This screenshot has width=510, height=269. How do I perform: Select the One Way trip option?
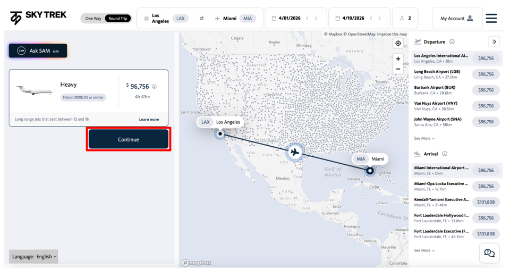point(93,19)
